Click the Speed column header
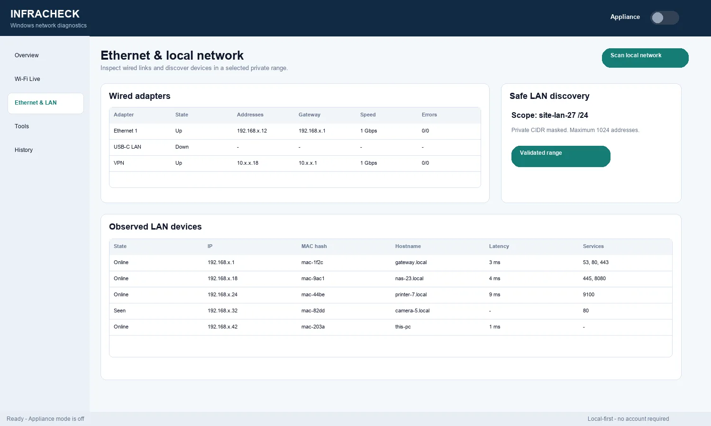This screenshot has height=426, width=711. coord(368,115)
